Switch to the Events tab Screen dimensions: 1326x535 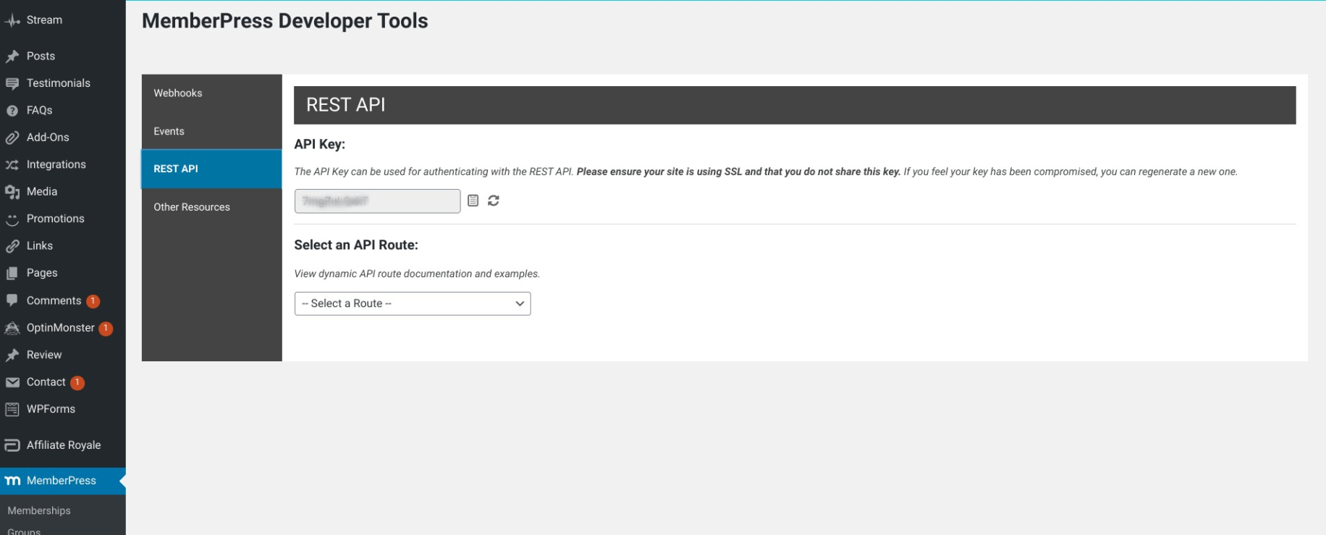pos(211,131)
